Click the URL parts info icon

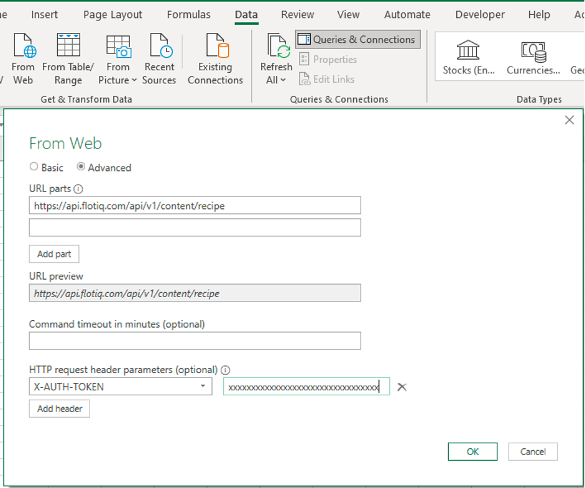pos(78,189)
